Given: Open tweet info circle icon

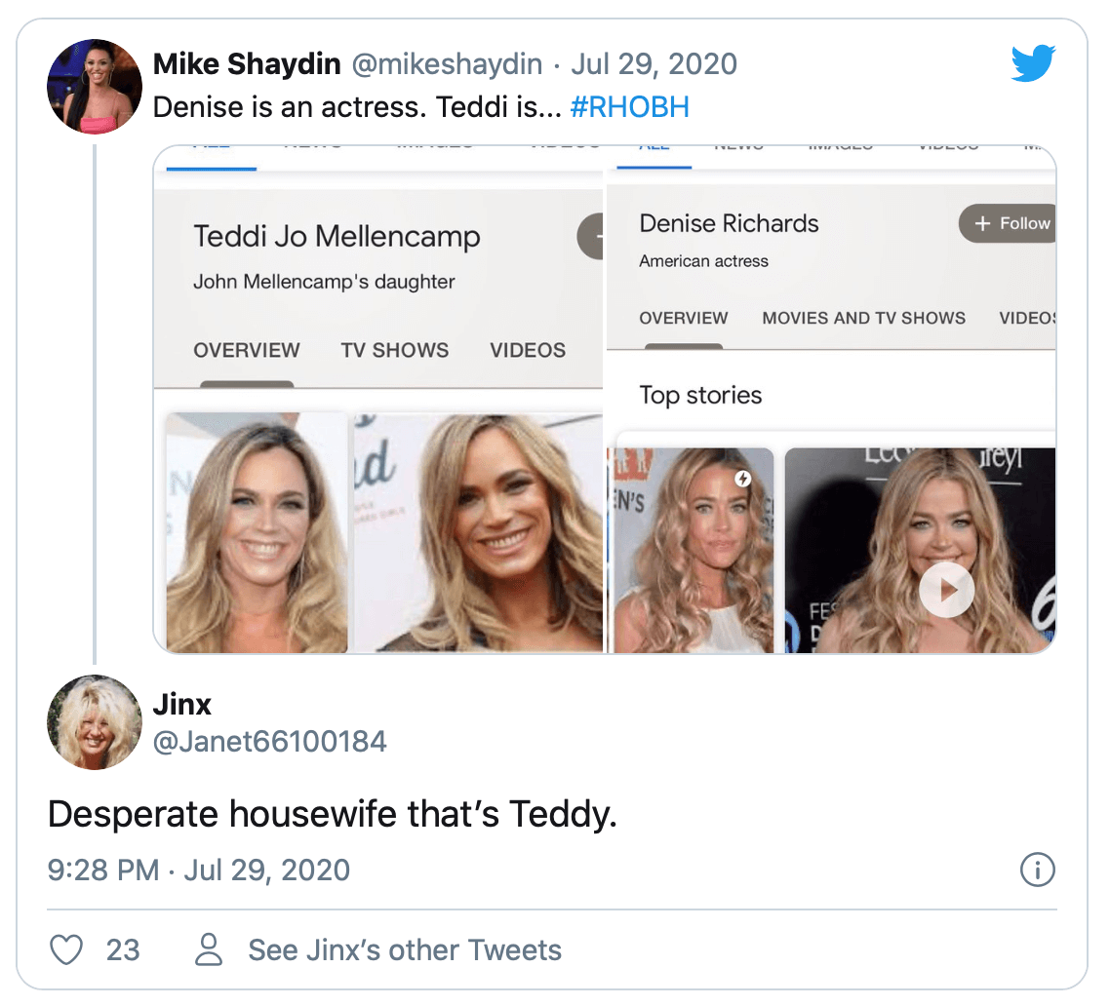Looking at the screenshot, I should 1037,870.
